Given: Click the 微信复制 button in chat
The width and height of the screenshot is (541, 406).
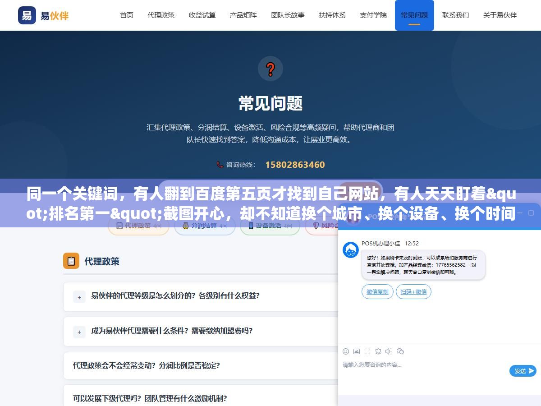Looking at the screenshot, I should click(x=377, y=292).
